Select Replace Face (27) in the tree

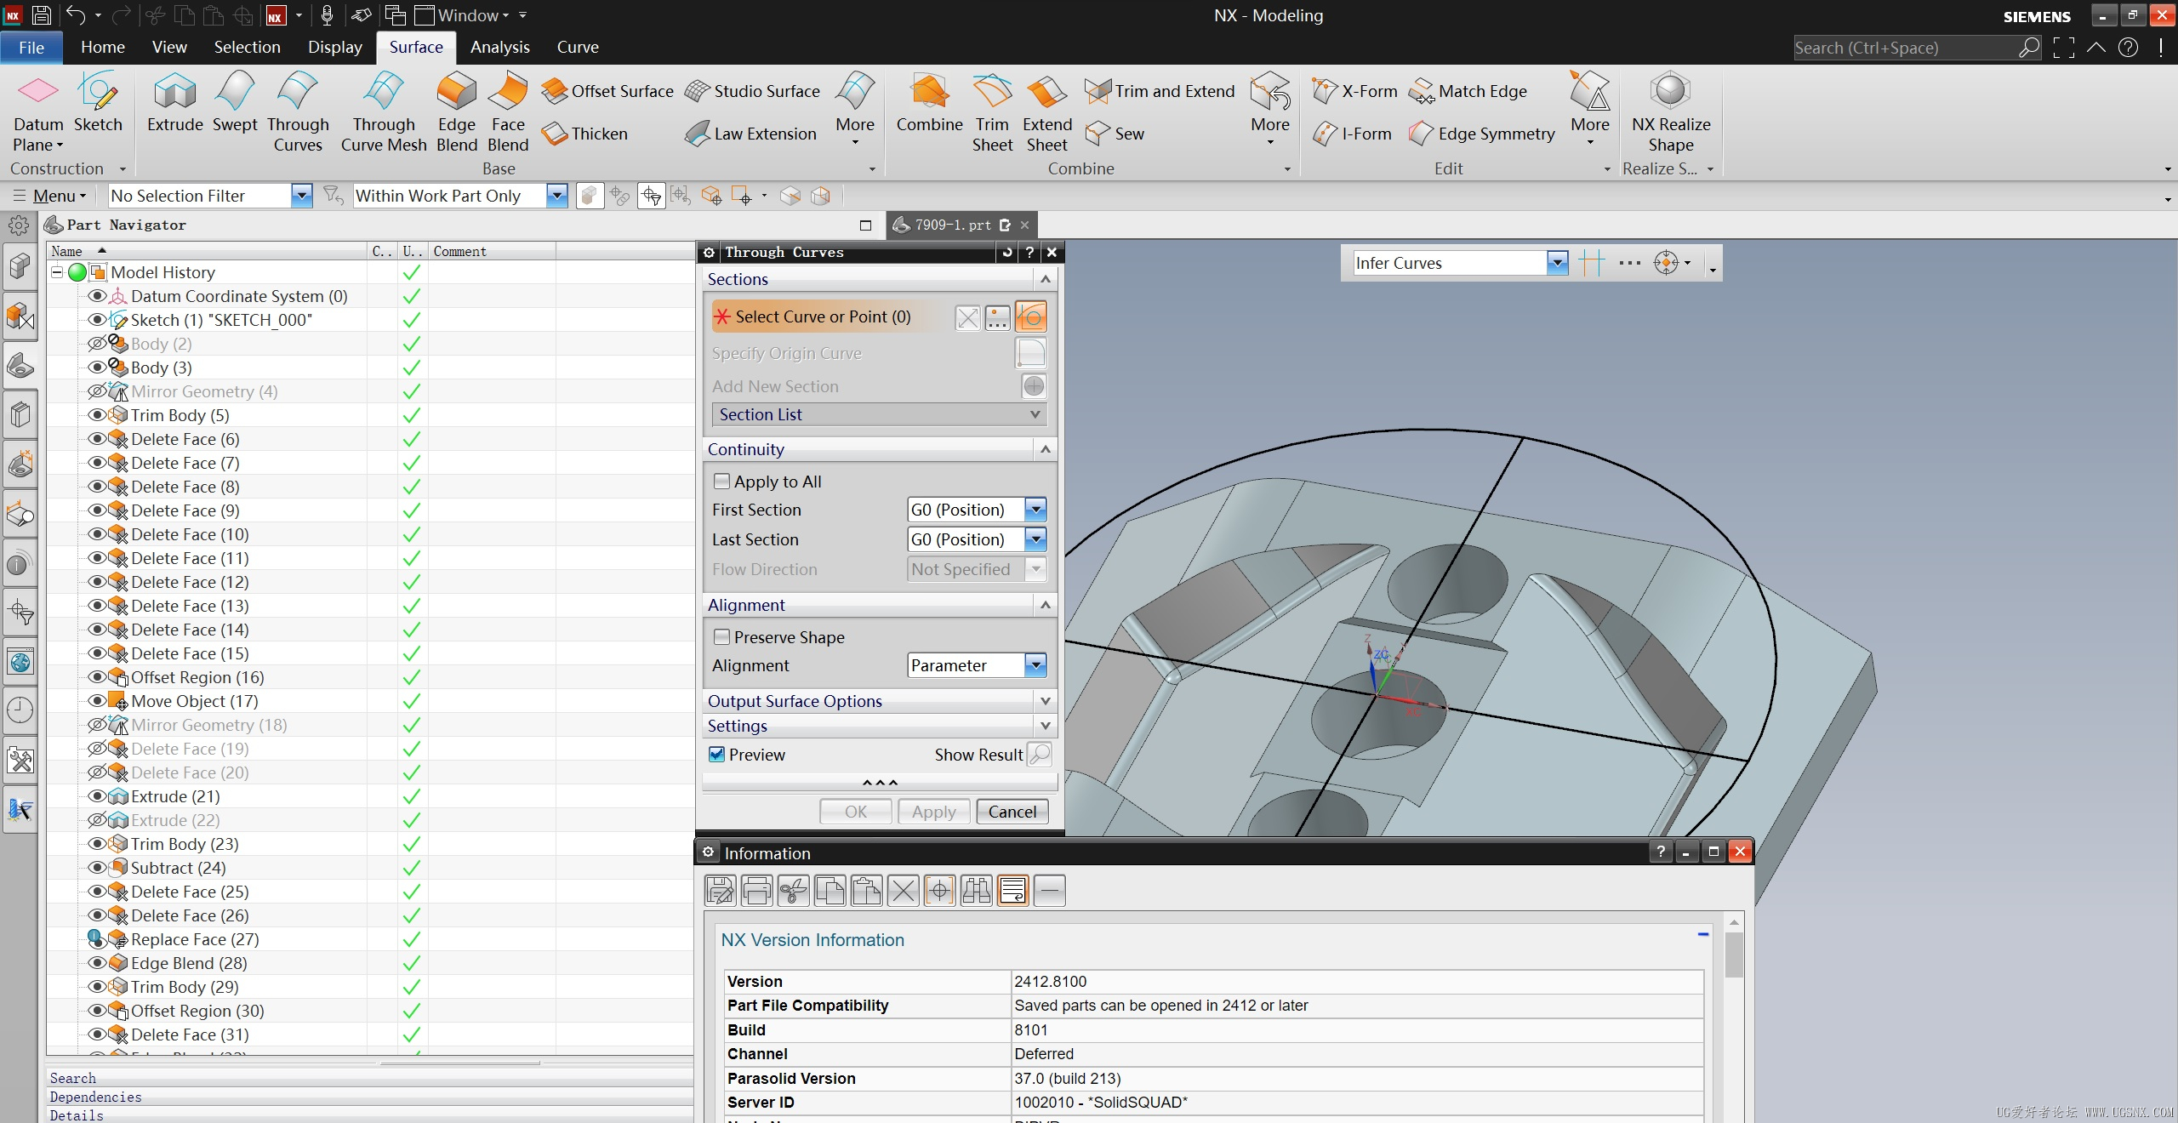[x=195, y=939]
